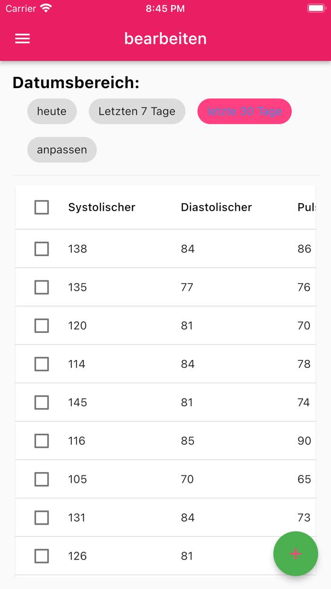Open the hamburger navigation menu

click(22, 39)
